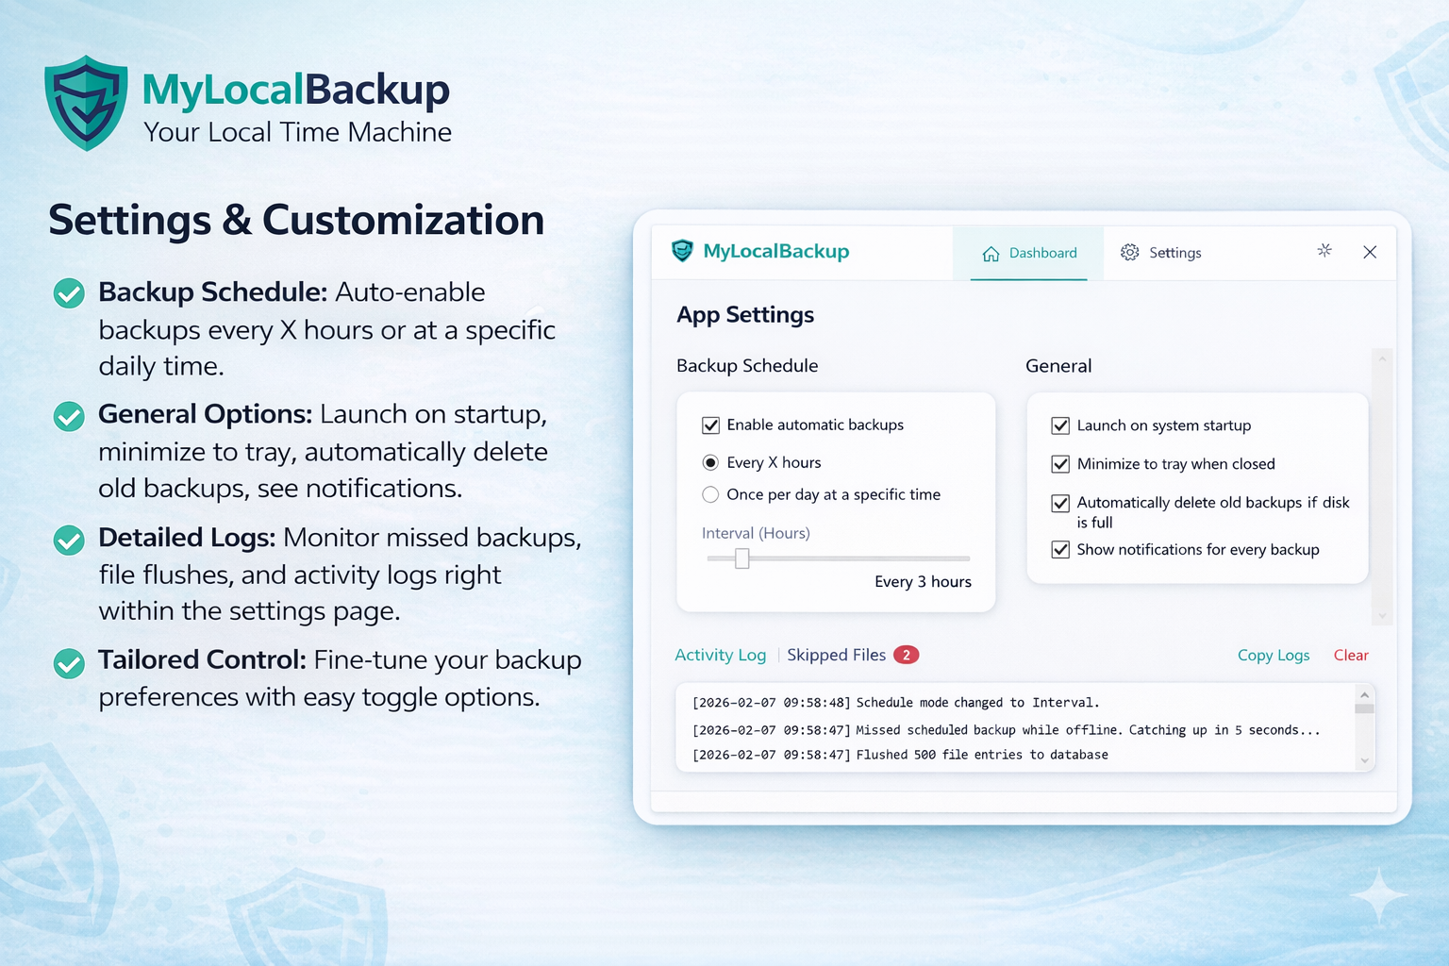Click the checkmark icon beside Detailed Logs
Screen dimensions: 1449x966
[68, 541]
